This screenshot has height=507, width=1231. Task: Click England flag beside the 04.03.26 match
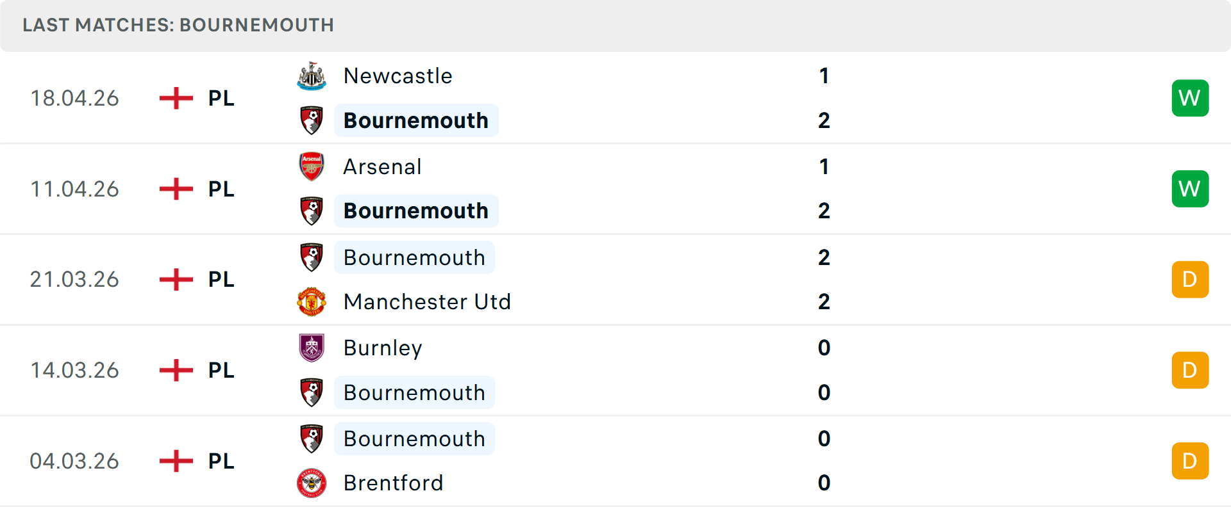point(176,461)
